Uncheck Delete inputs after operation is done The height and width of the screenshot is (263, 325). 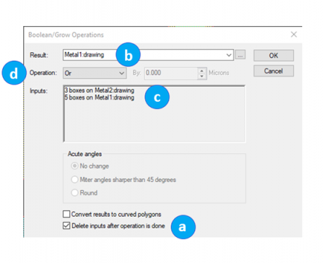(66, 225)
